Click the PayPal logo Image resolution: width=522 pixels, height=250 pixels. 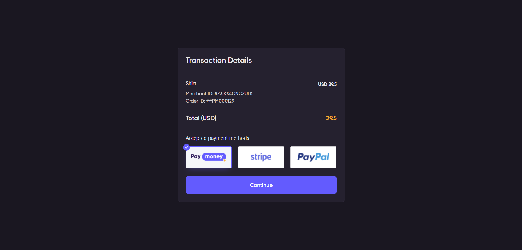[x=313, y=157]
